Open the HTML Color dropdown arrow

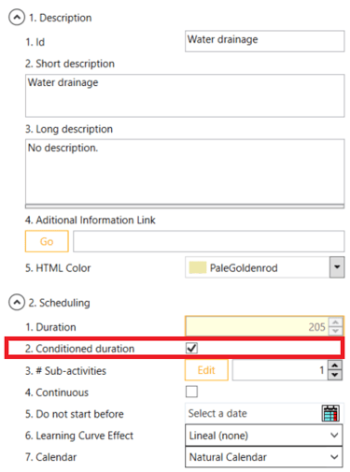[337, 267]
